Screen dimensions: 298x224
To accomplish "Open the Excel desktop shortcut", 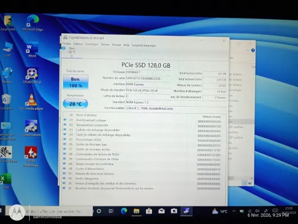I will [x=5, y=181].
